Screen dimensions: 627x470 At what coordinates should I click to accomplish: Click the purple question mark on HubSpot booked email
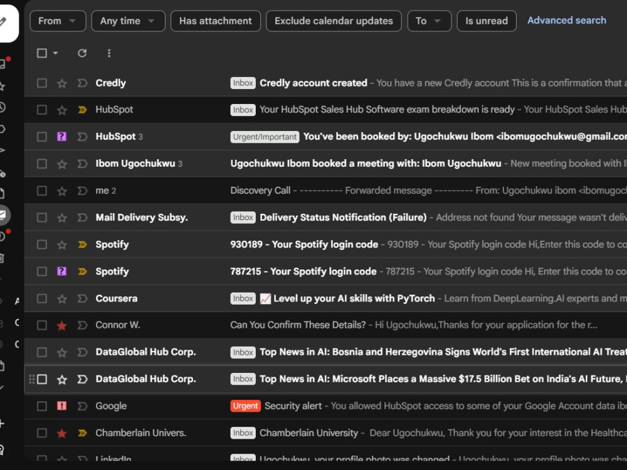pyautogui.click(x=61, y=137)
